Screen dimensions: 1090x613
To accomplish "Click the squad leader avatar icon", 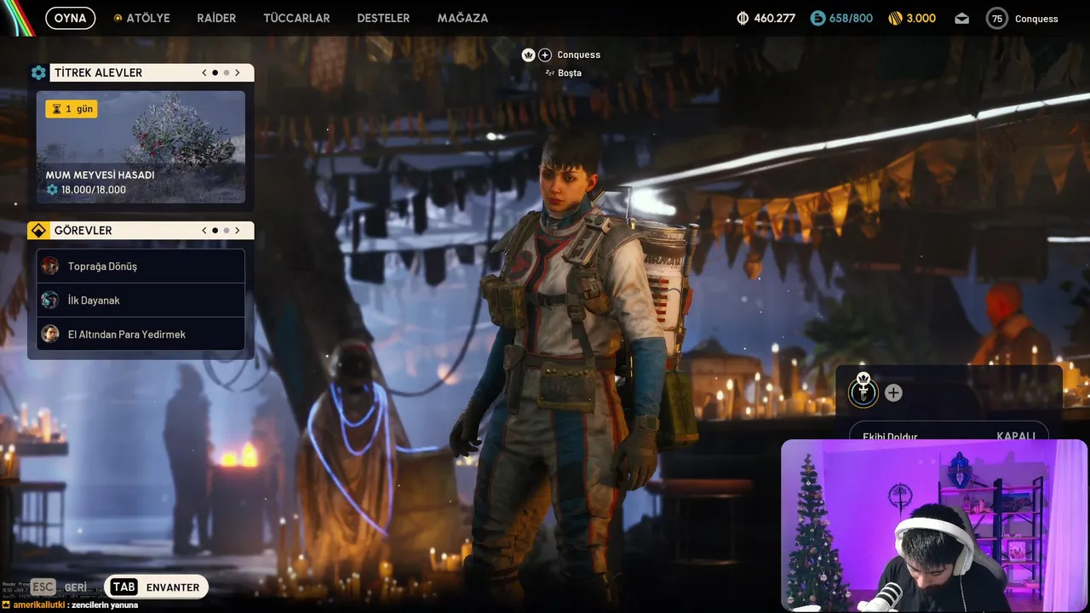I will 863,392.
